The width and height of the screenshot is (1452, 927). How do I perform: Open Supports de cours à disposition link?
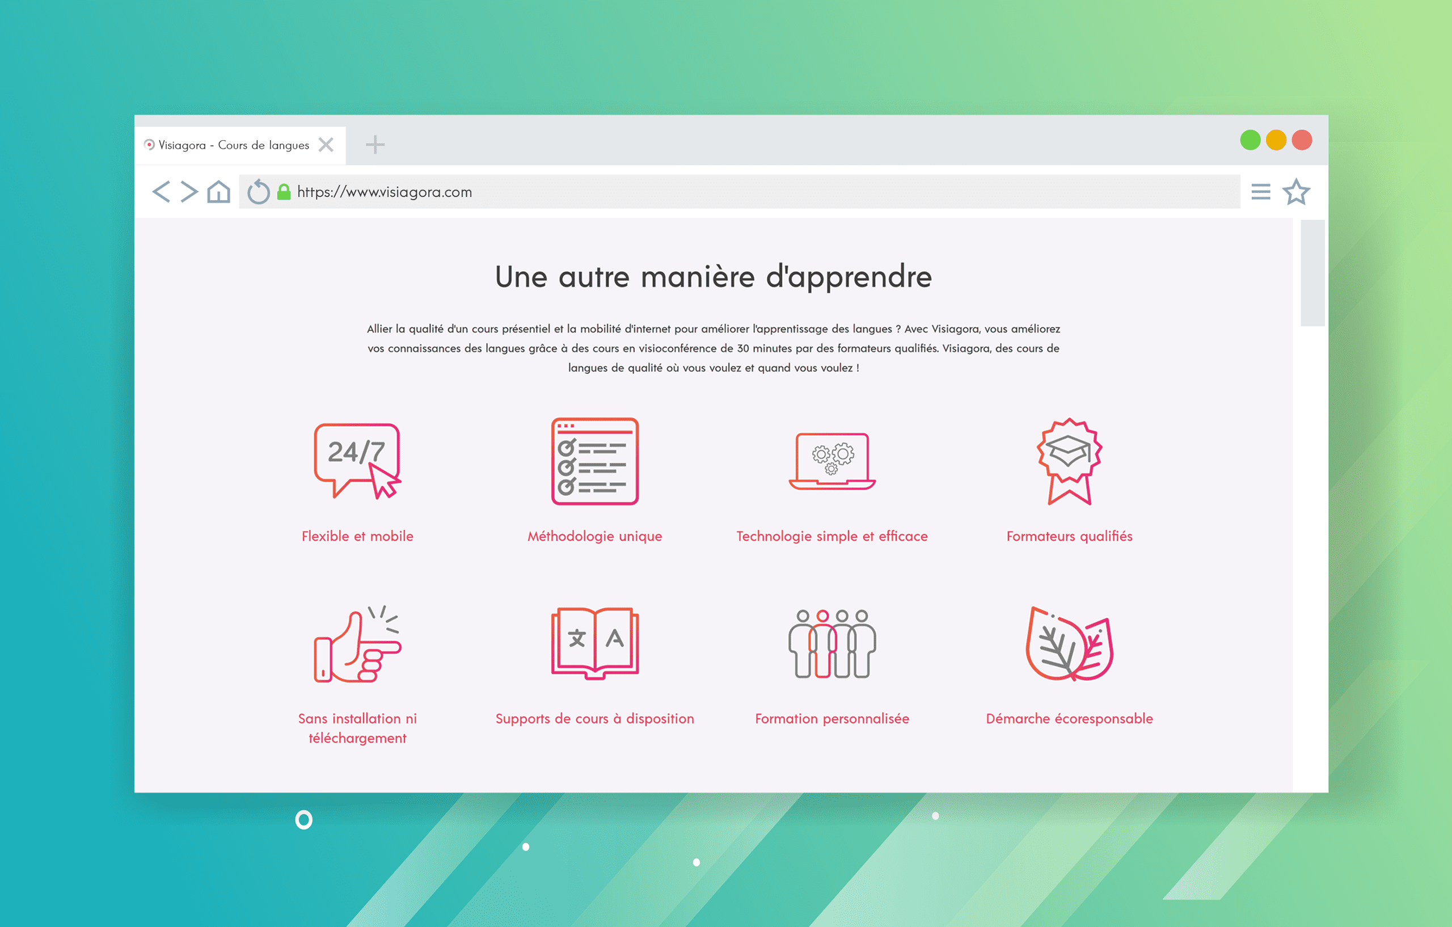click(x=595, y=718)
